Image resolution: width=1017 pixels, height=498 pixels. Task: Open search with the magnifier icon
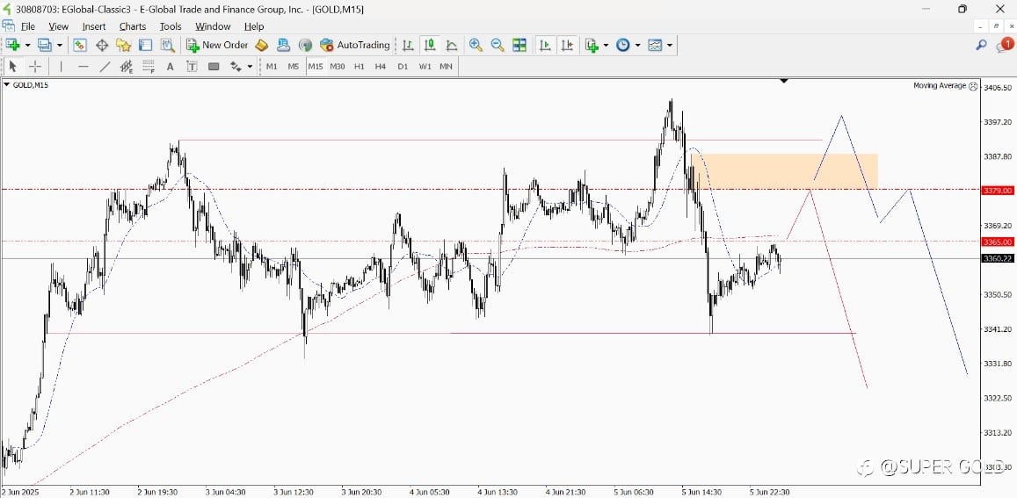[x=981, y=45]
